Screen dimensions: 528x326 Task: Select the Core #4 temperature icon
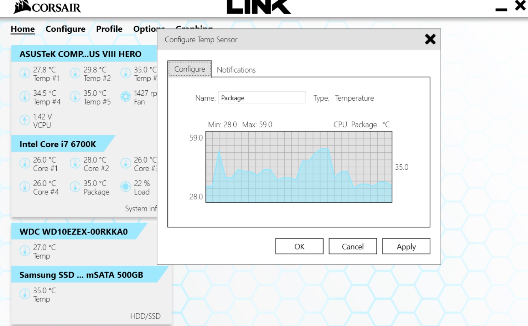[x=25, y=186]
